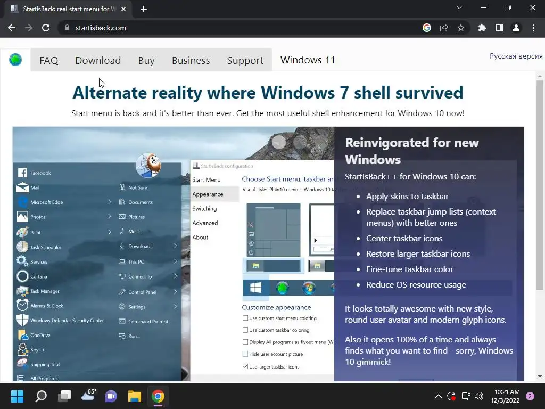Open volume control in system tray
Screen dimensions: 545x409
[479, 396]
